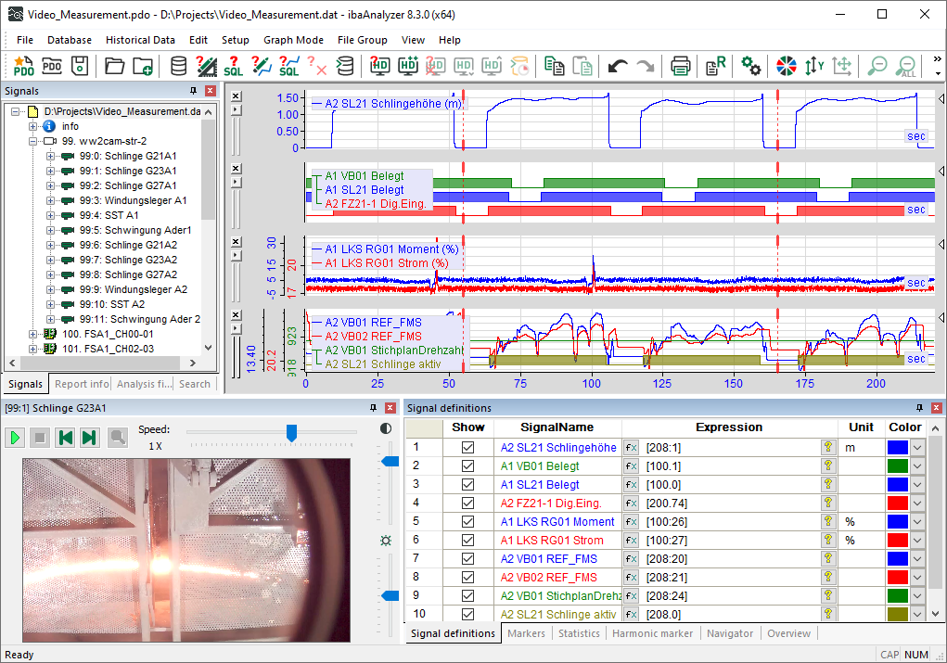
Task: Click help button on A1 LKS RG01 Strom row
Action: coord(828,541)
